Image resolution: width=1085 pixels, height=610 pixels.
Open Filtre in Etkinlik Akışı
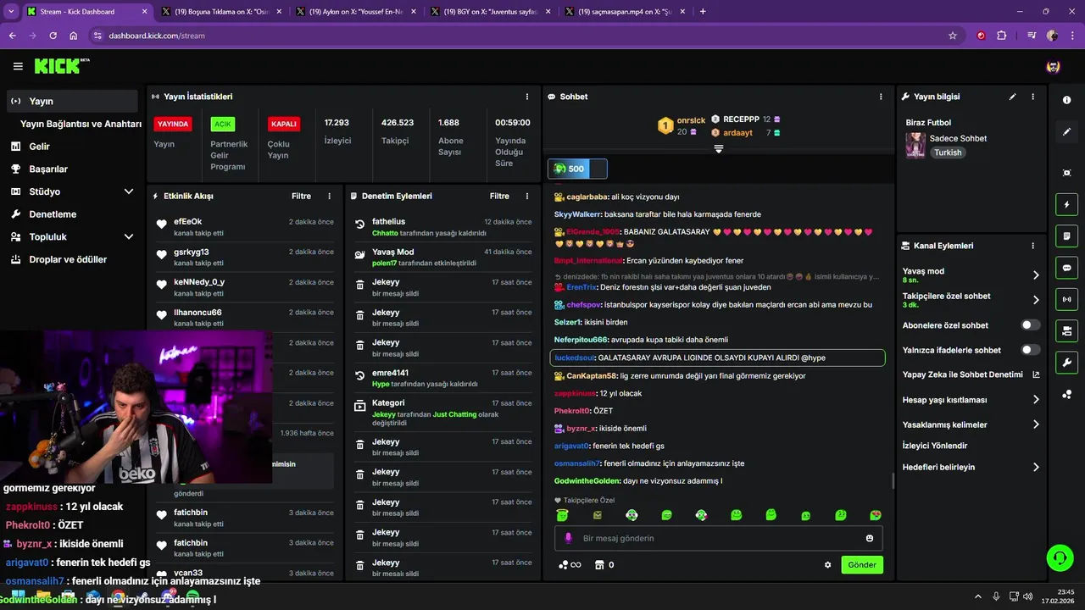301,196
